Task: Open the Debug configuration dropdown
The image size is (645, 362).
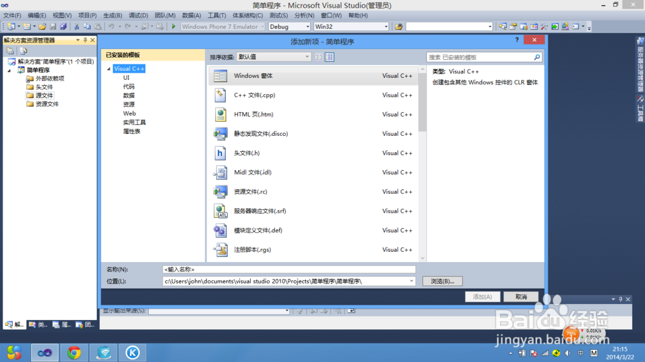Action: pyautogui.click(x=307, y=26)
